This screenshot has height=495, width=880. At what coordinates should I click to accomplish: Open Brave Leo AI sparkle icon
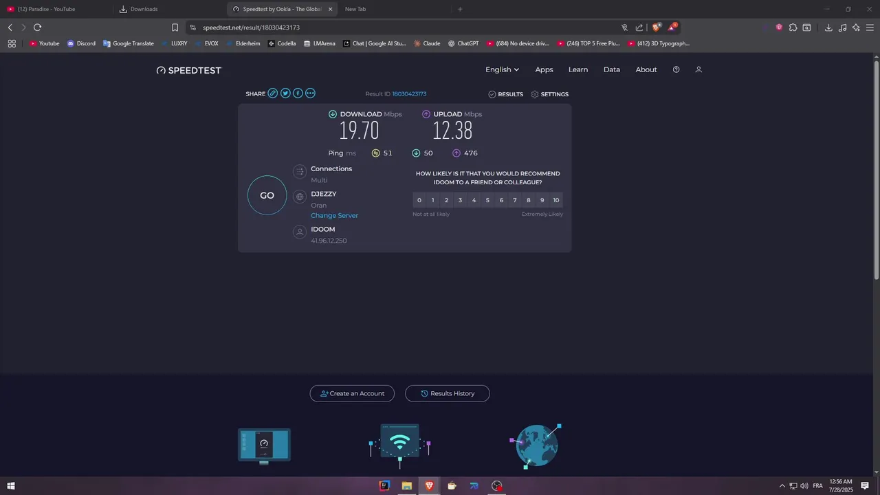coord(856,27)
